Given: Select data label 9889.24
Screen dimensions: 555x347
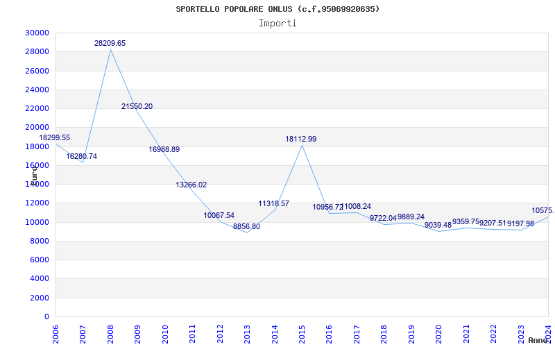Looking at the screenshot, I should point(411,217).
